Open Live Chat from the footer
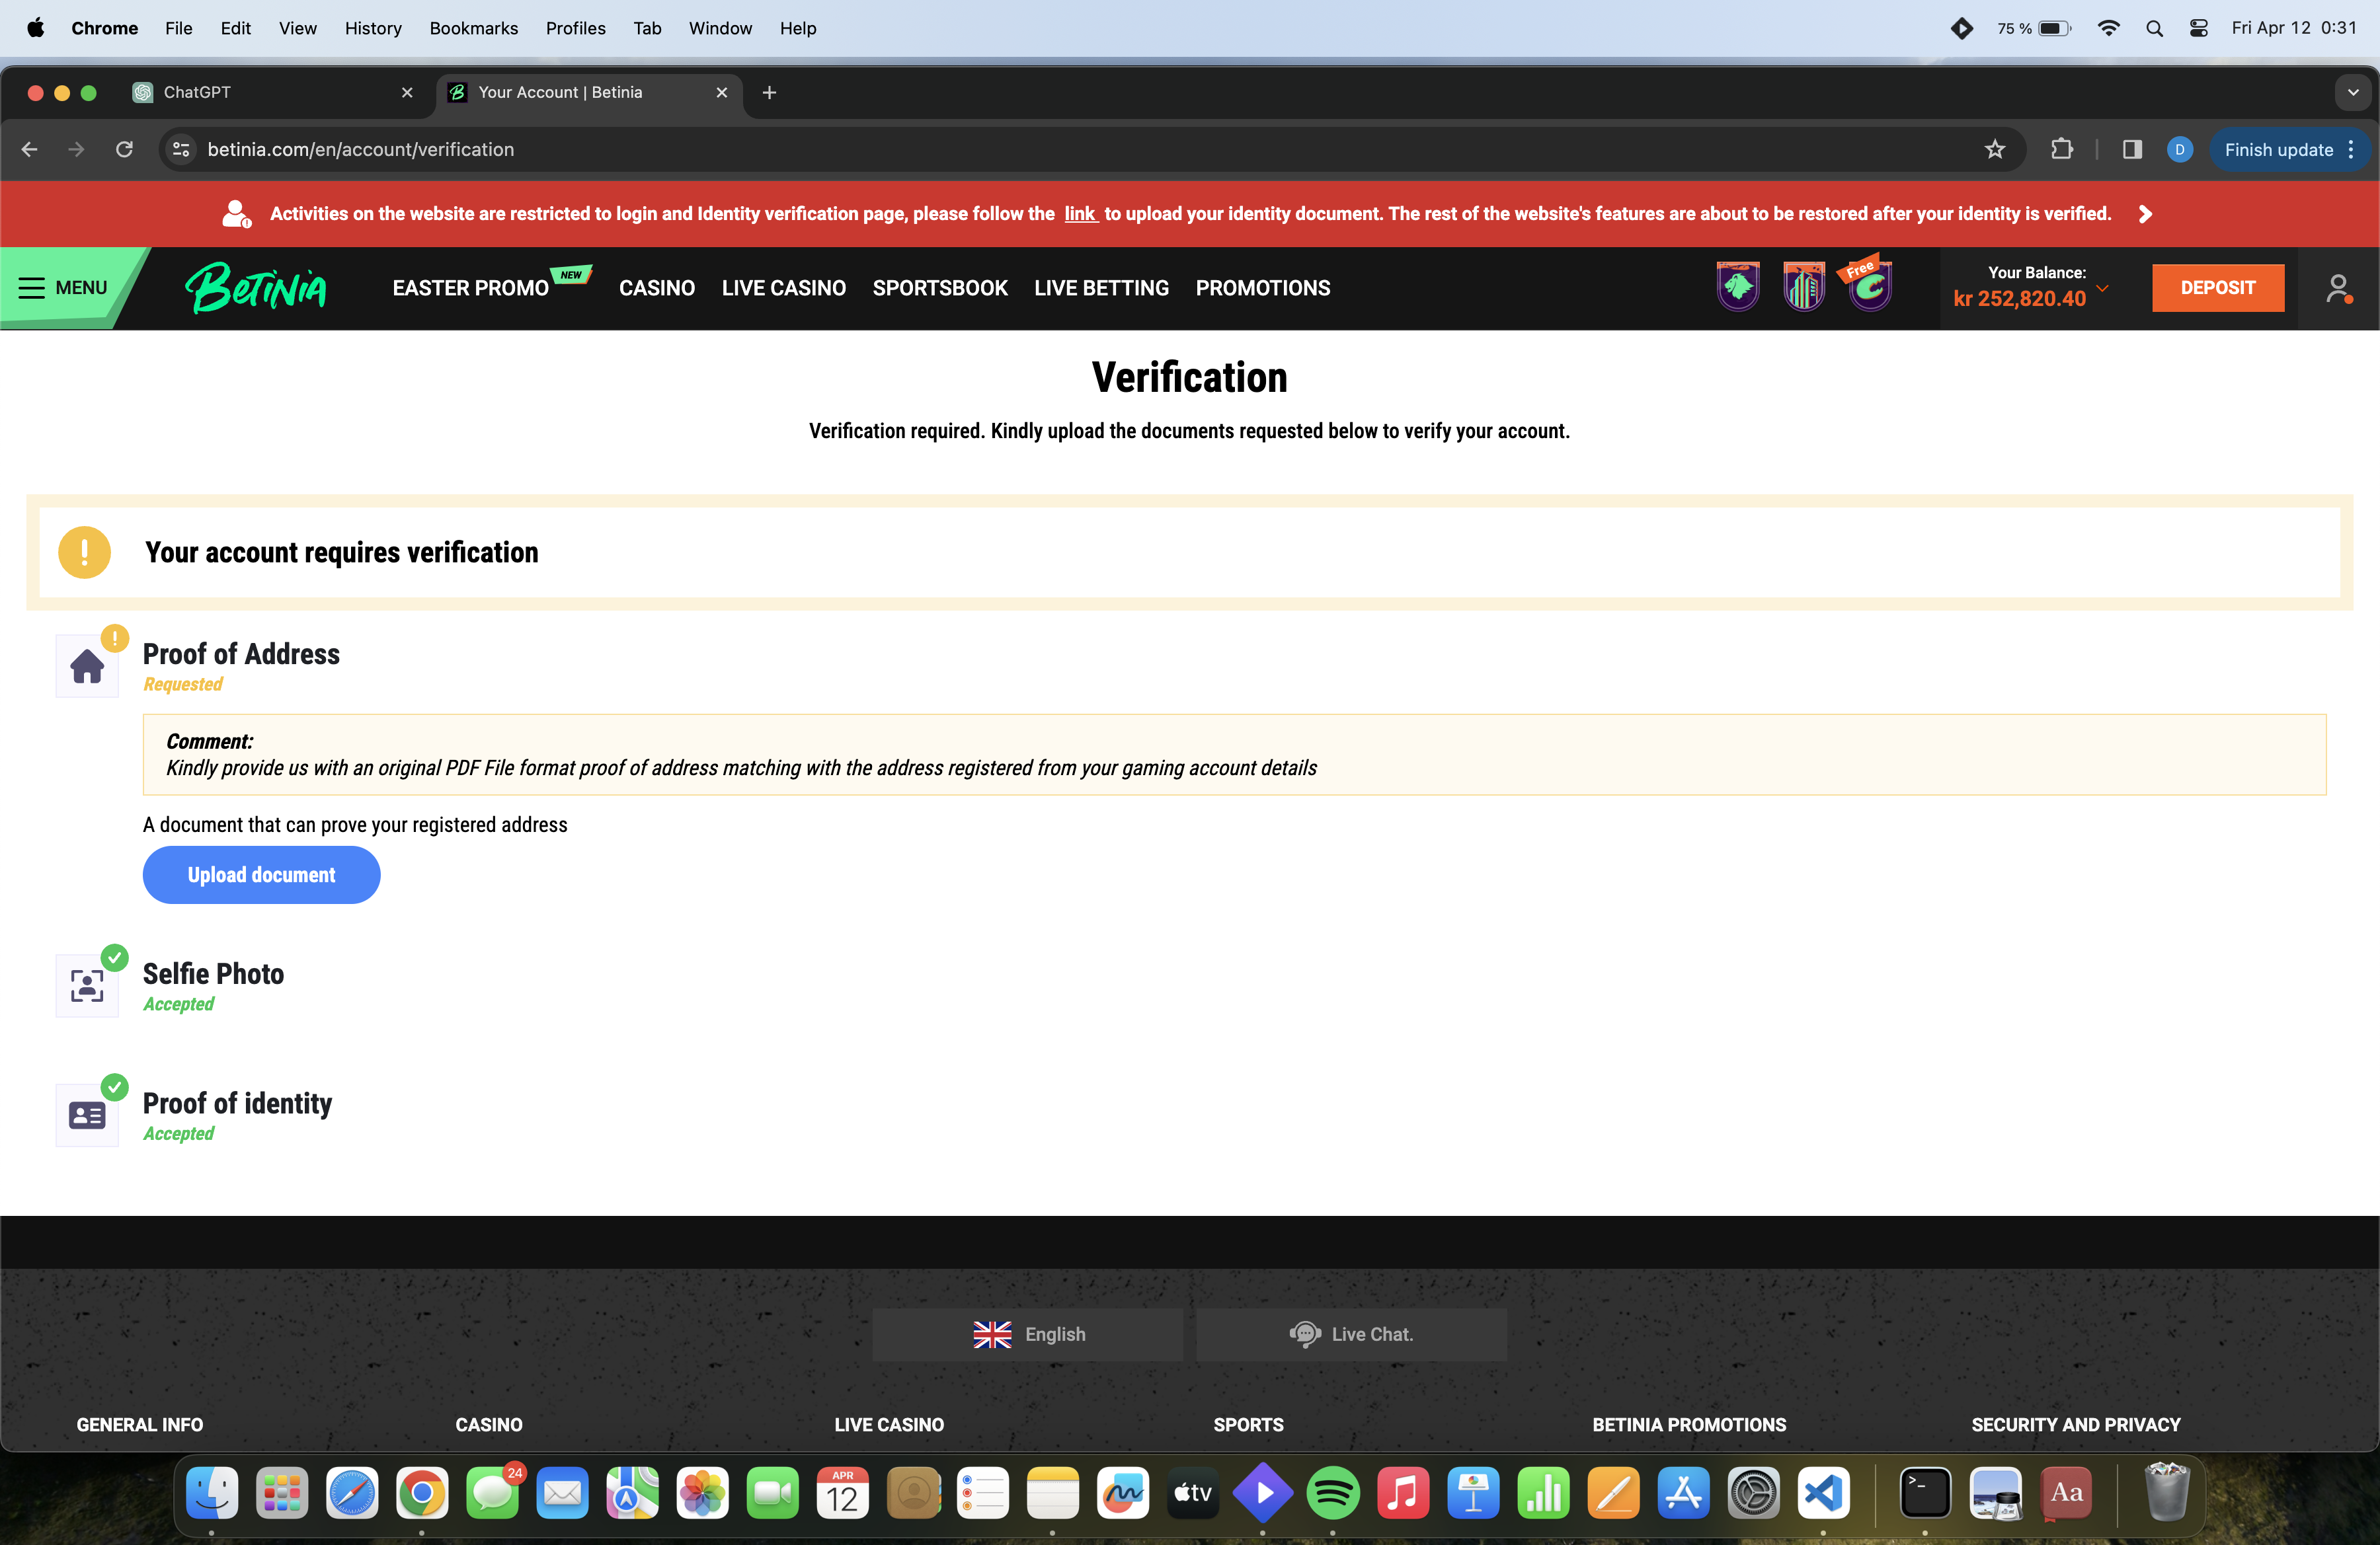The height and width of the screenshot is (1545, 2380). click(1351, 1334)
